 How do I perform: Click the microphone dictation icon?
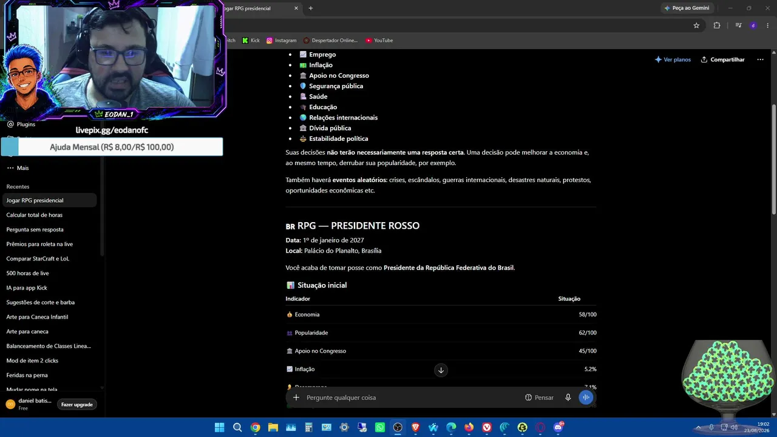pos(568,398)
